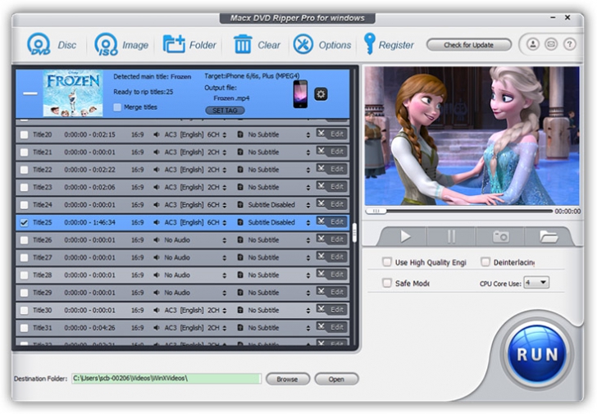Start ripping with the RUN button

coord(537,355)
